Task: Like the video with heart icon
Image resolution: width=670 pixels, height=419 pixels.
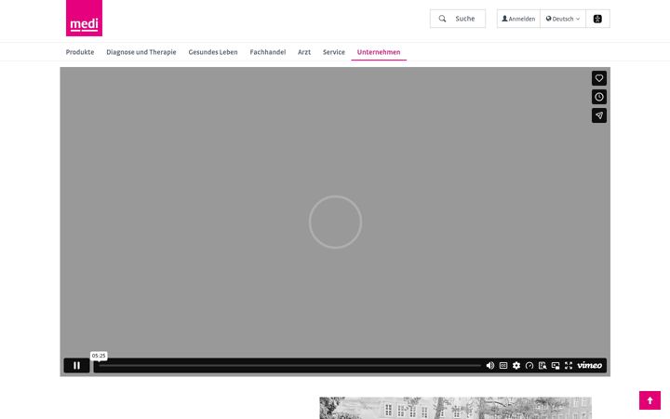Action: point(599,78)
